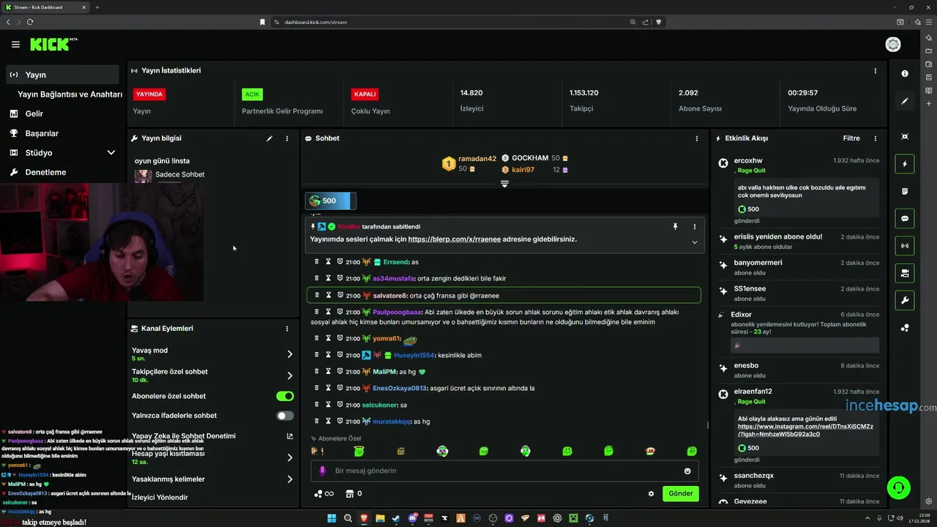Timeout user salvatore8 with hourglass icon
This screenshot has height=527, width=937.
point(329,295)
